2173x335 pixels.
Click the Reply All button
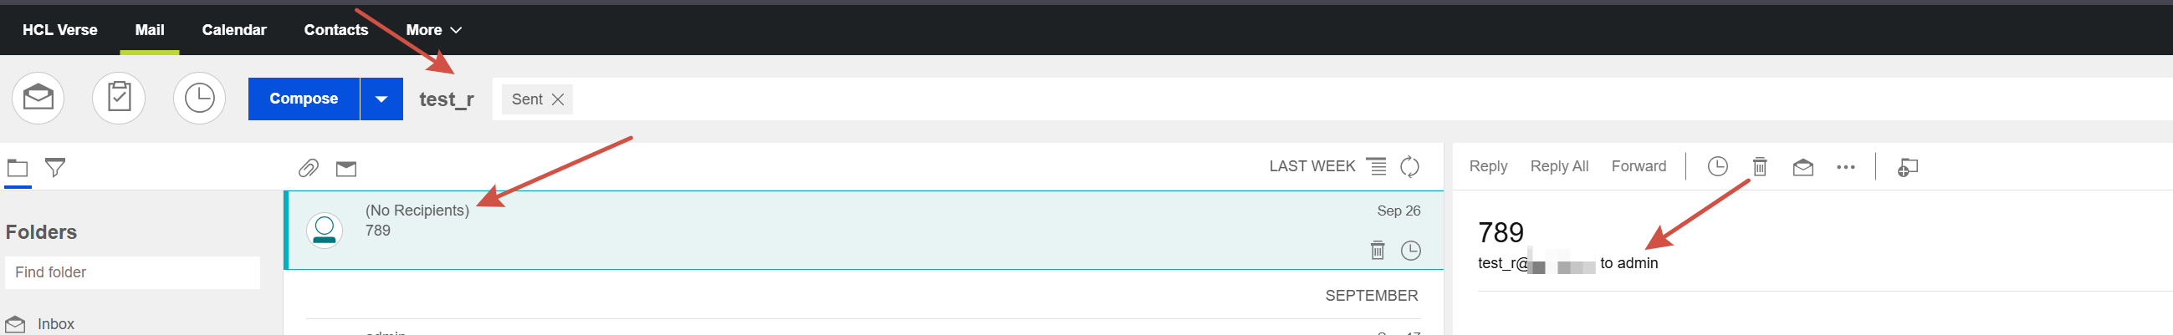pos(1559,166)
